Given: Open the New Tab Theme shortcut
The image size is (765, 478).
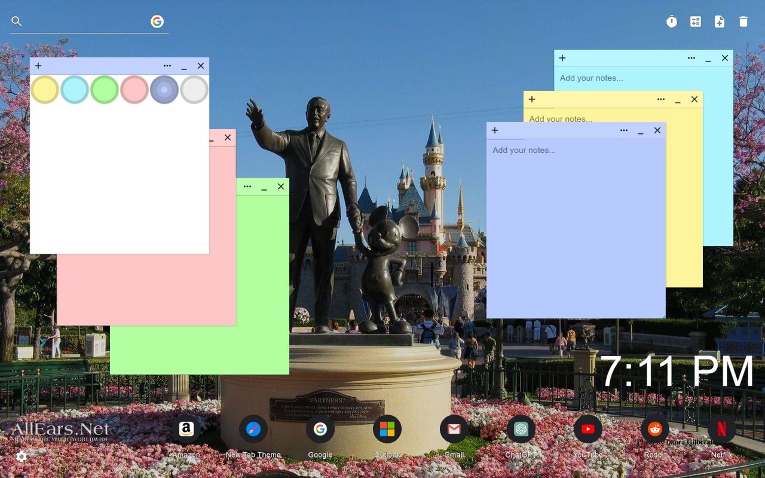Looking at the screenshot, I should pyautogui.click(x=253, y=429).
